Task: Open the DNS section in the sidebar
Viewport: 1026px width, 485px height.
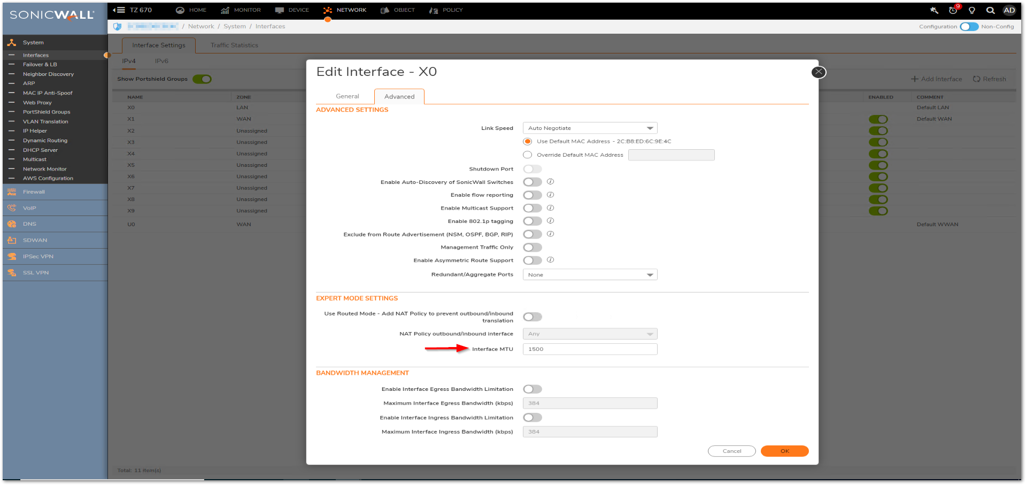Action: pos(55,224)
